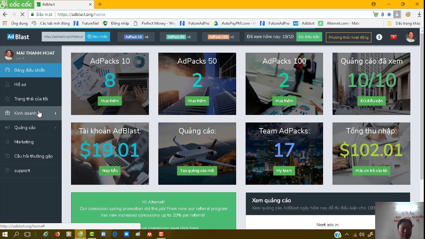
Task: Go back to the previous page
Action: coord(5,15)
